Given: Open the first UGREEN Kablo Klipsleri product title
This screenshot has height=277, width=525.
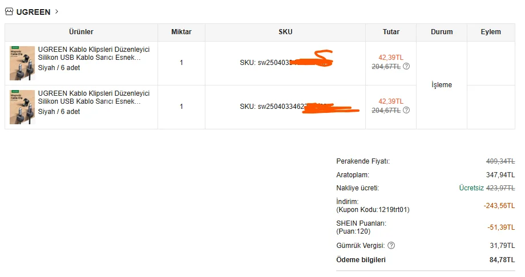Looking at the screenshot, I should coord(94,54).
